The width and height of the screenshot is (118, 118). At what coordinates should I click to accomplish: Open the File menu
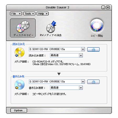(x=16, y=14)
